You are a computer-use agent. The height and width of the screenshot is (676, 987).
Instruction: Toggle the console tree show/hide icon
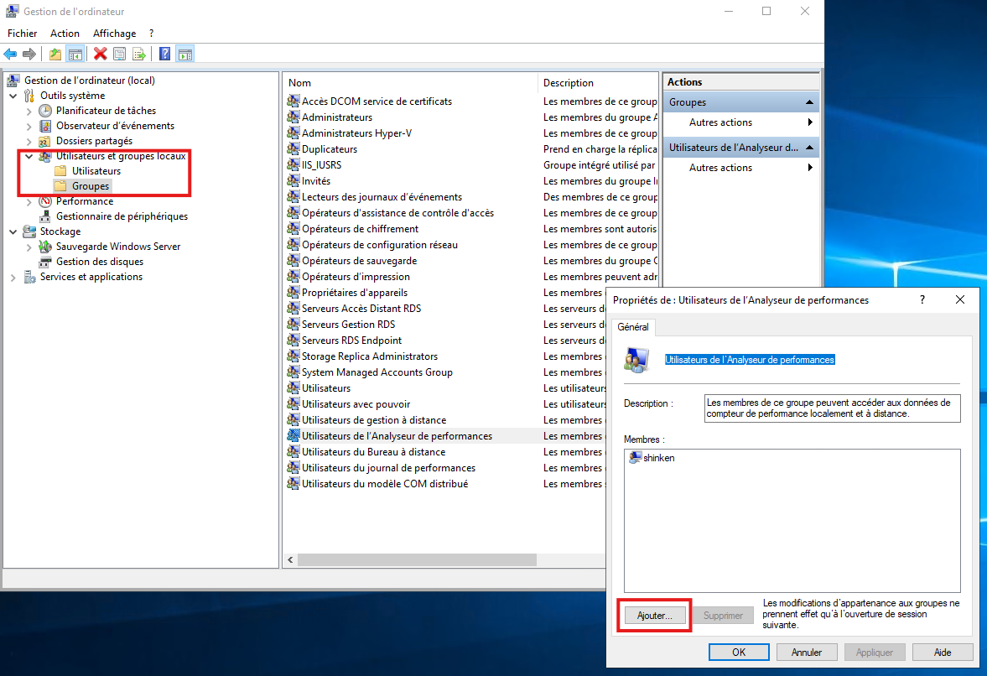tap(75, 55)
